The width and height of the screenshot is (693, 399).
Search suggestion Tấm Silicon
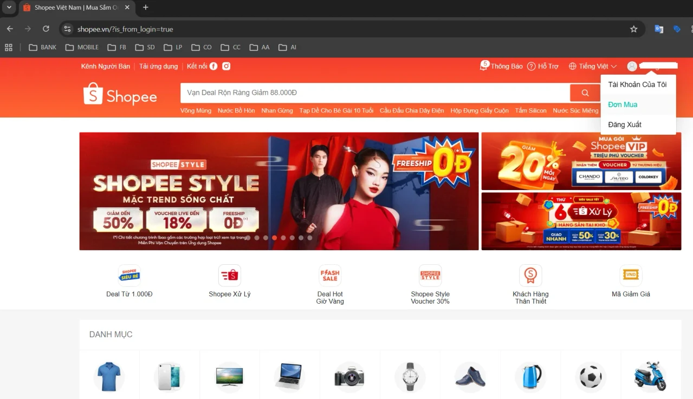531,110
